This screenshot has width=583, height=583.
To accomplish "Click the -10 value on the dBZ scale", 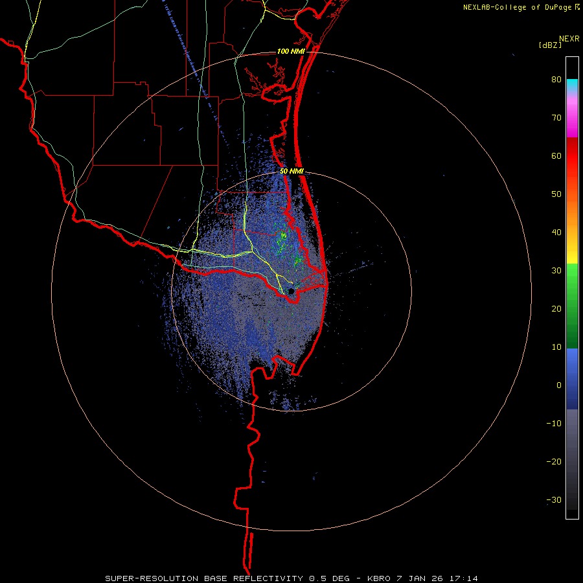I will click(x=554, y=423).
